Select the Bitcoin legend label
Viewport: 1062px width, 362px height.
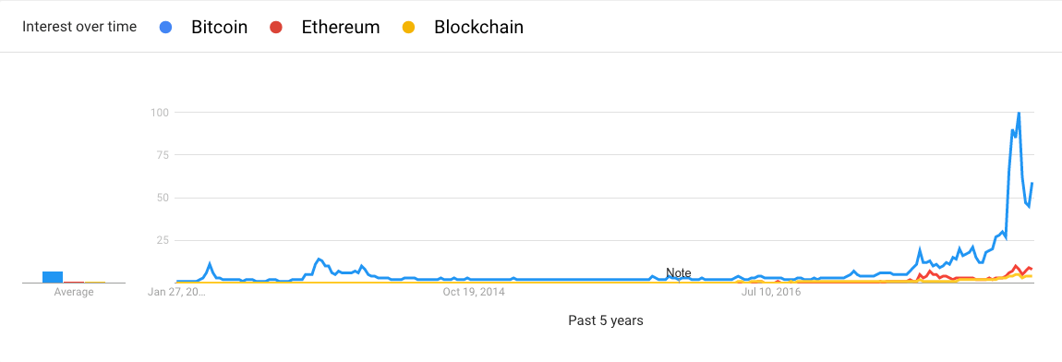point(219,28)
